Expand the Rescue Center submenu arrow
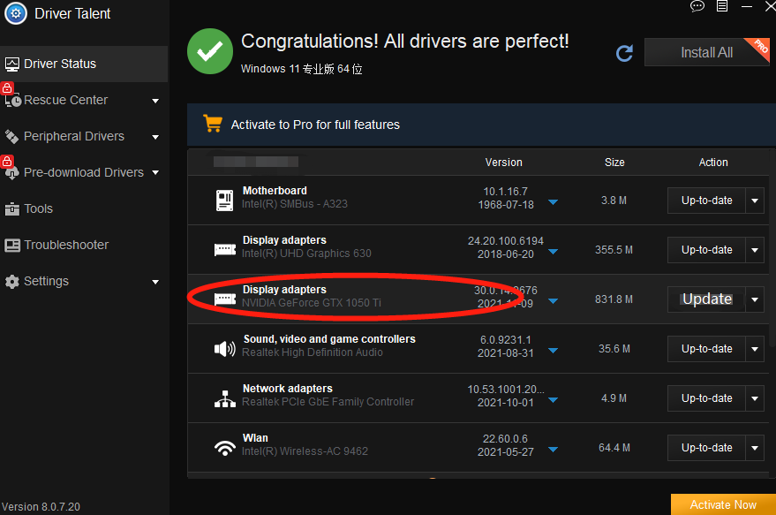This screenshot has height=515, width=776. [x=155, y=101]
